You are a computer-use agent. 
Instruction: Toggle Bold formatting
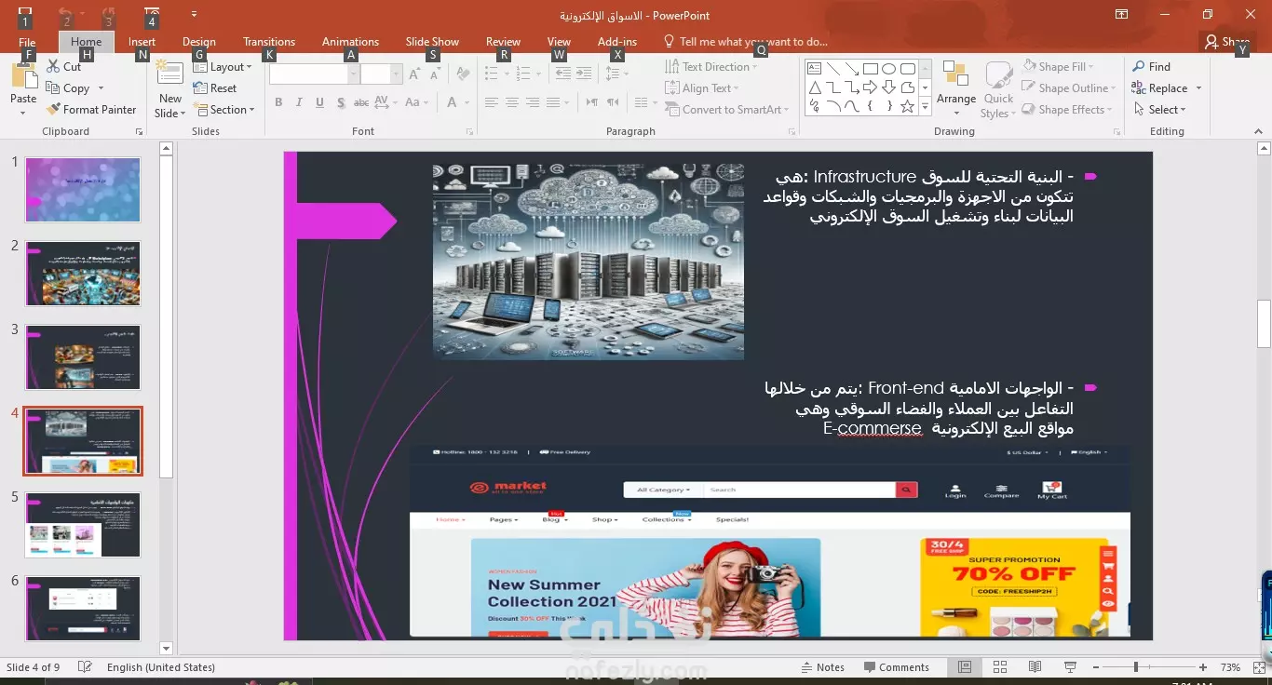[x=278, y=102]
